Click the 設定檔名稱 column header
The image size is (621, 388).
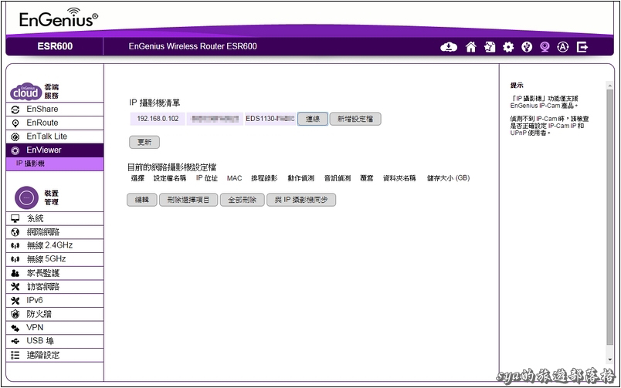pyautogui.click(x=170, y=178)
